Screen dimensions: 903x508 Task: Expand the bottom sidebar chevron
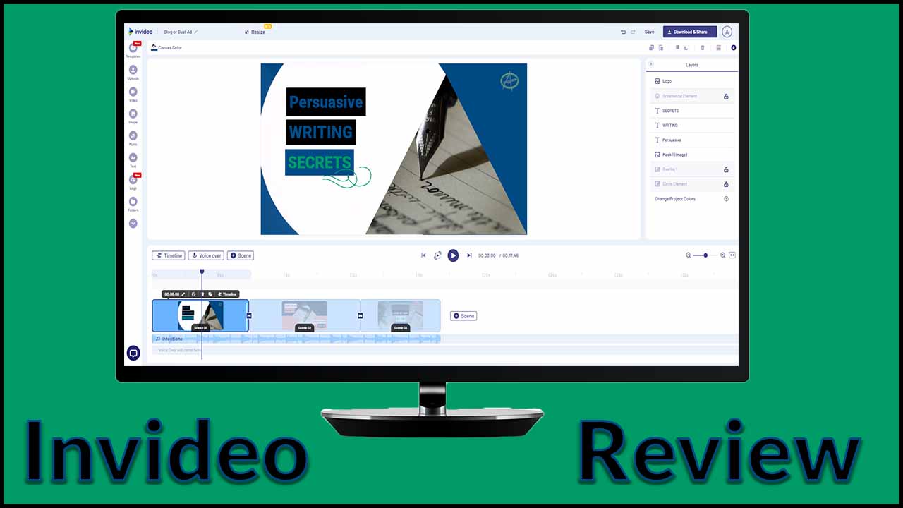[x=133, y=223]
